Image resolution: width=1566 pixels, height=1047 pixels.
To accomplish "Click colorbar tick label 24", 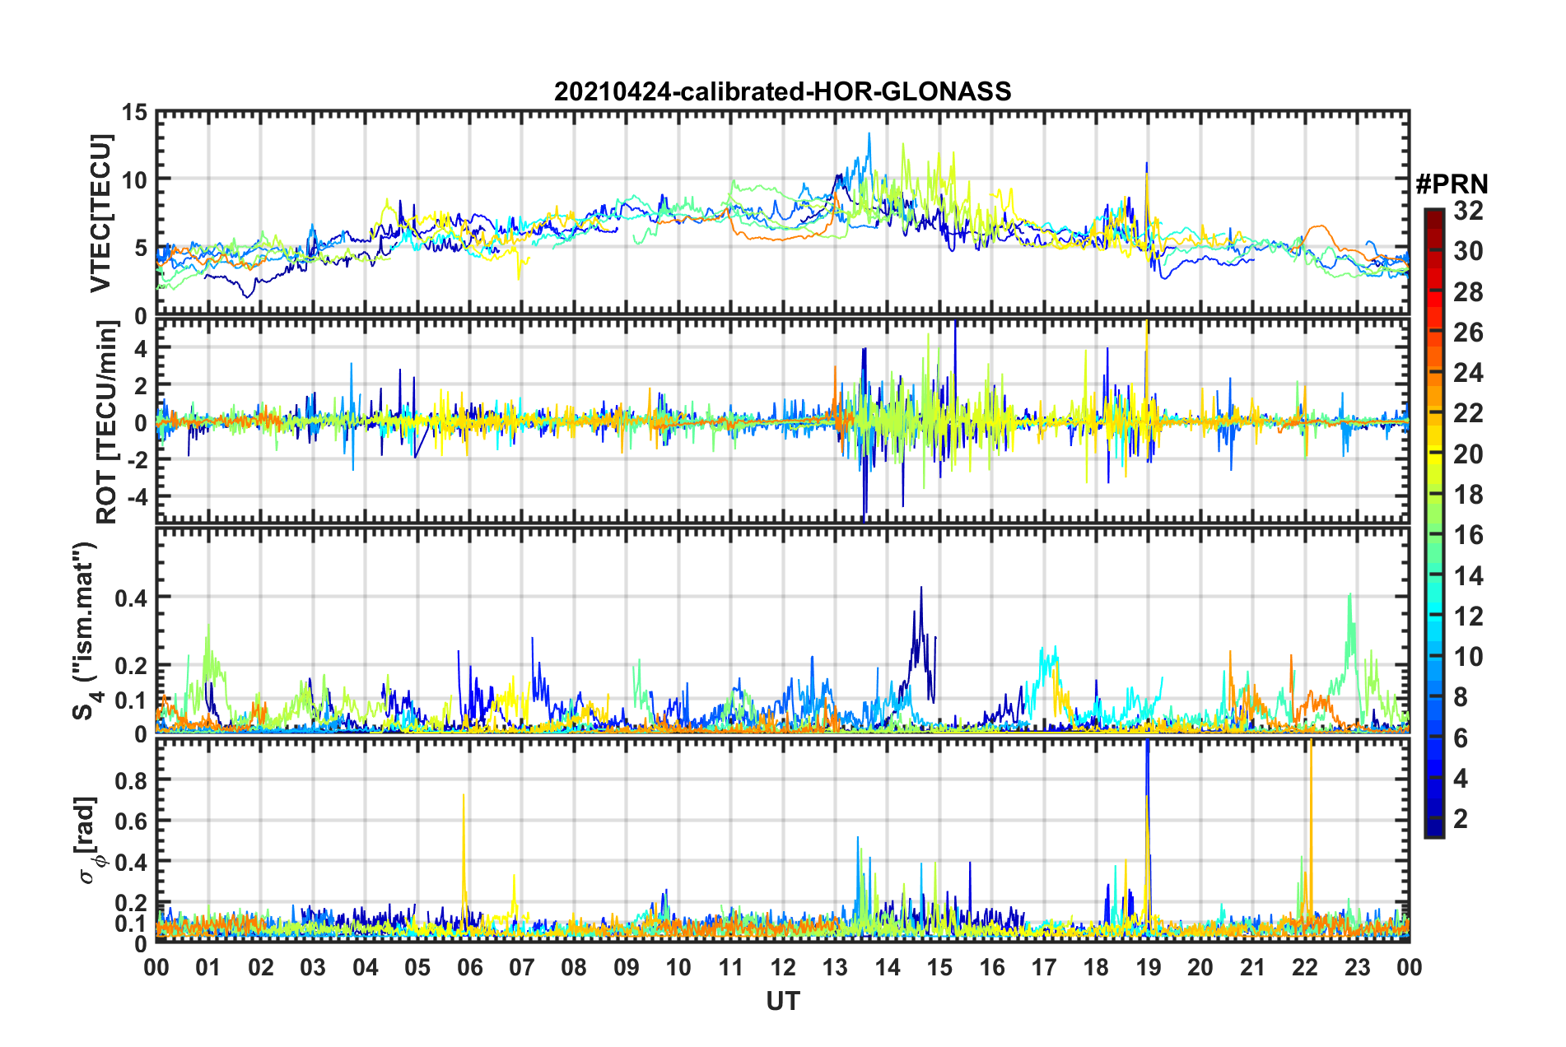I will coord(1468,373).
